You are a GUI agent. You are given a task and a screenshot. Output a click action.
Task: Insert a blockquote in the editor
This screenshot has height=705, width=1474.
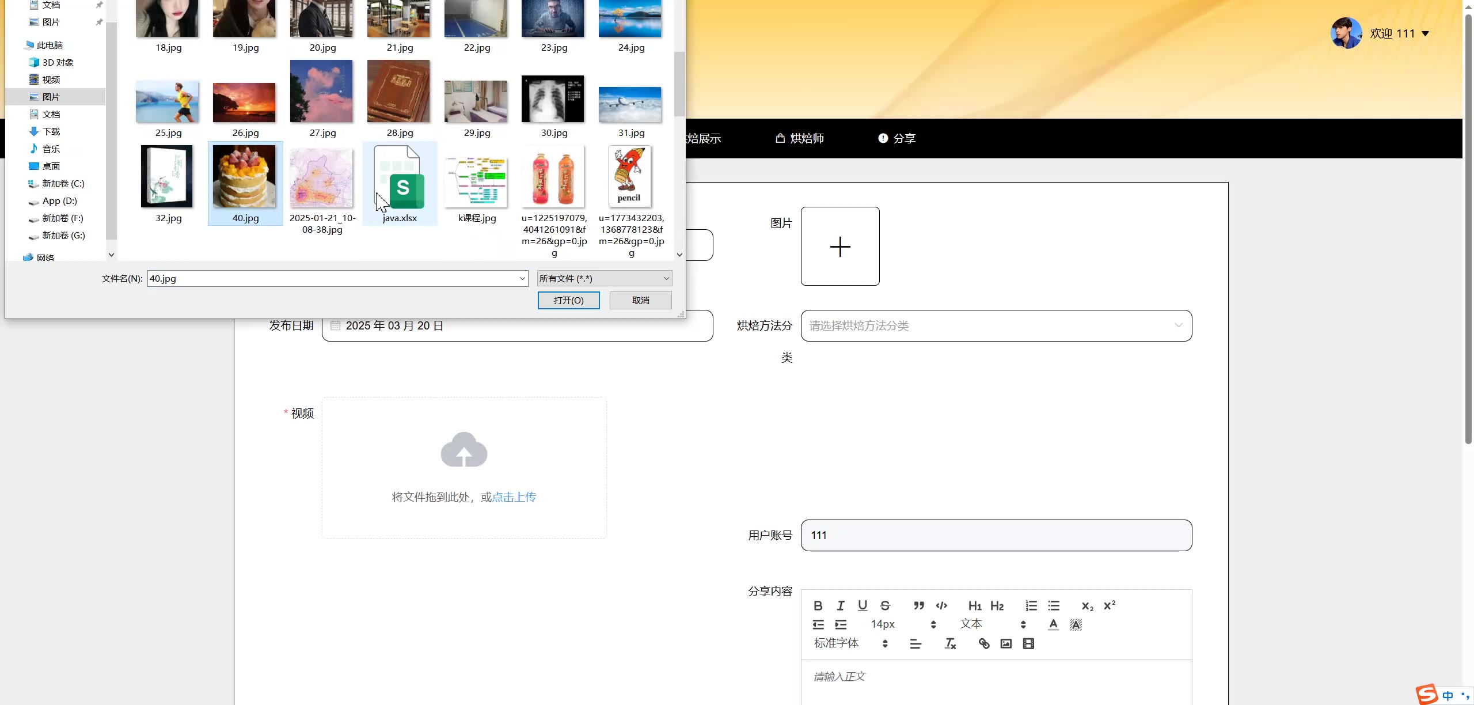pos(919,605)
